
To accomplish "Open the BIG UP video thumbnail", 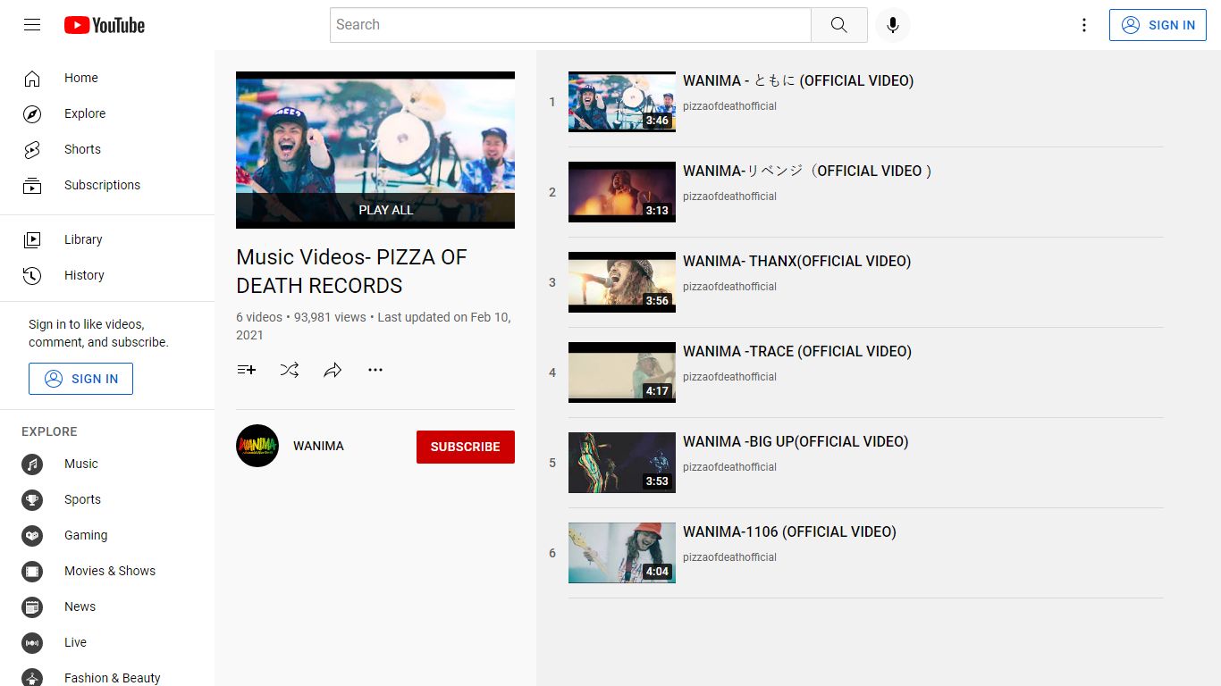I will click(x=622, y=463).
